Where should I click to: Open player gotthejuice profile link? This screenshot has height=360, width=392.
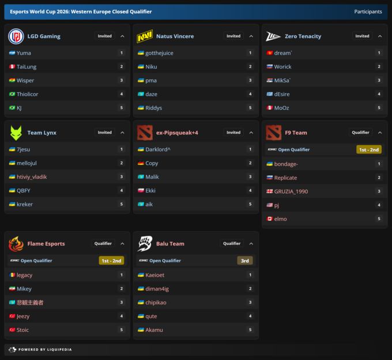pos(159,53)
